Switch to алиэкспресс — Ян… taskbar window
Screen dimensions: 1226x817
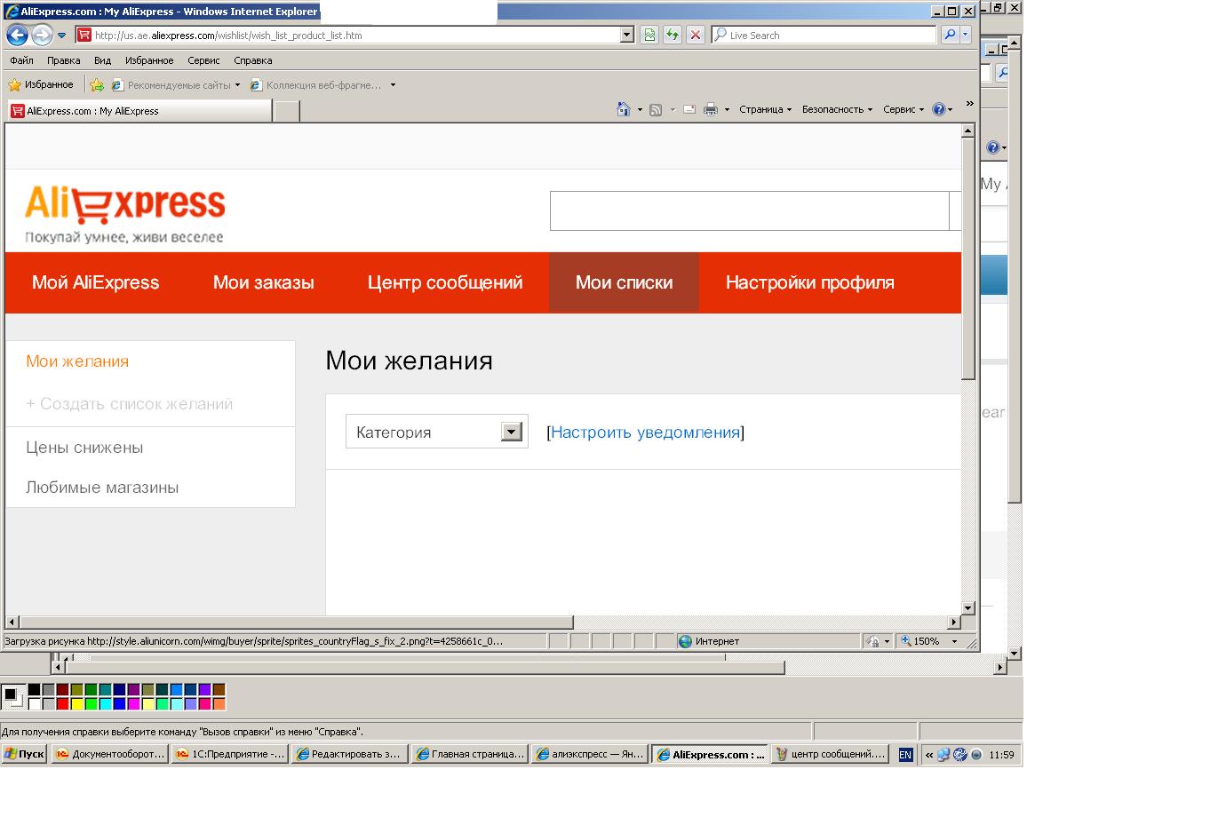point(589,754)
